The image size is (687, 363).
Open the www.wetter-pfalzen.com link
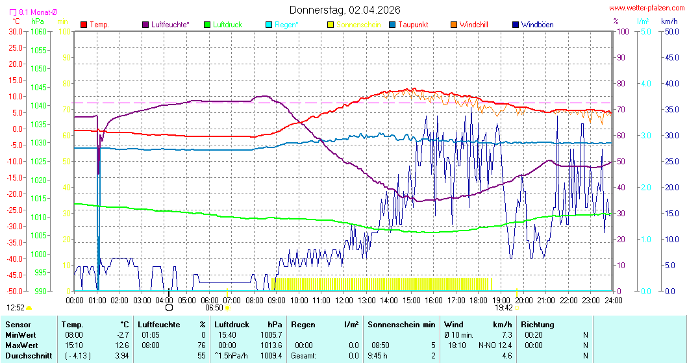(x=646, y=8)
